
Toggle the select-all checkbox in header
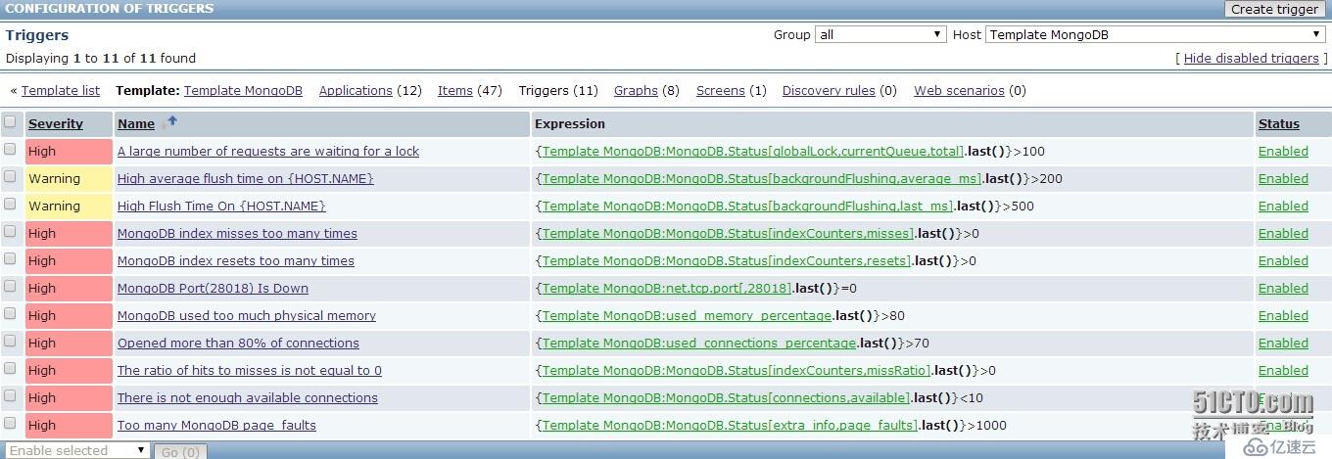[10, 122]
